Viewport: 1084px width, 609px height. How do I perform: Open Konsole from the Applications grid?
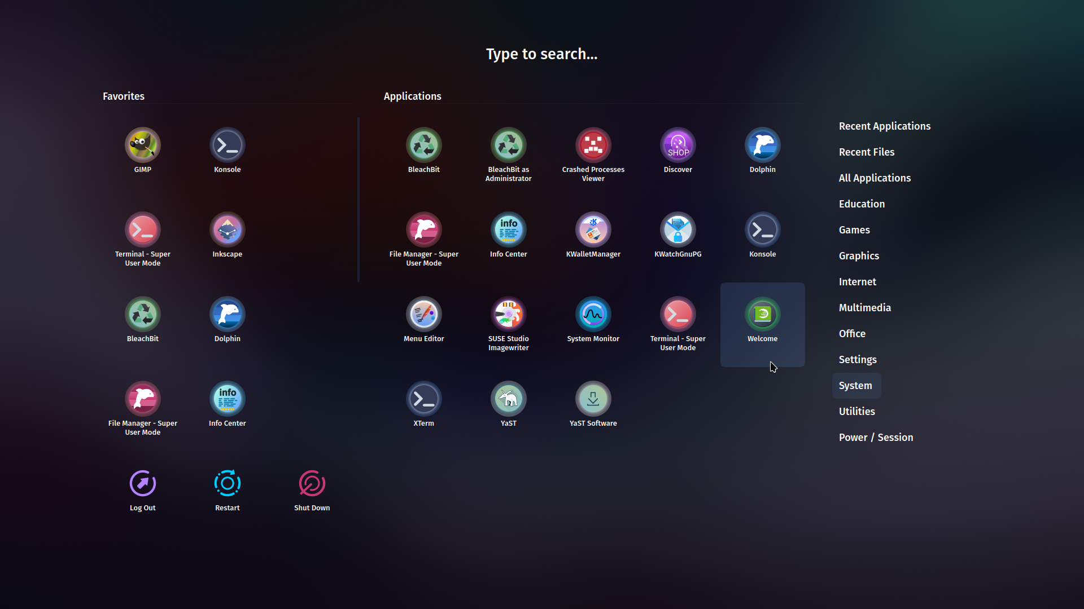point(762,235)
